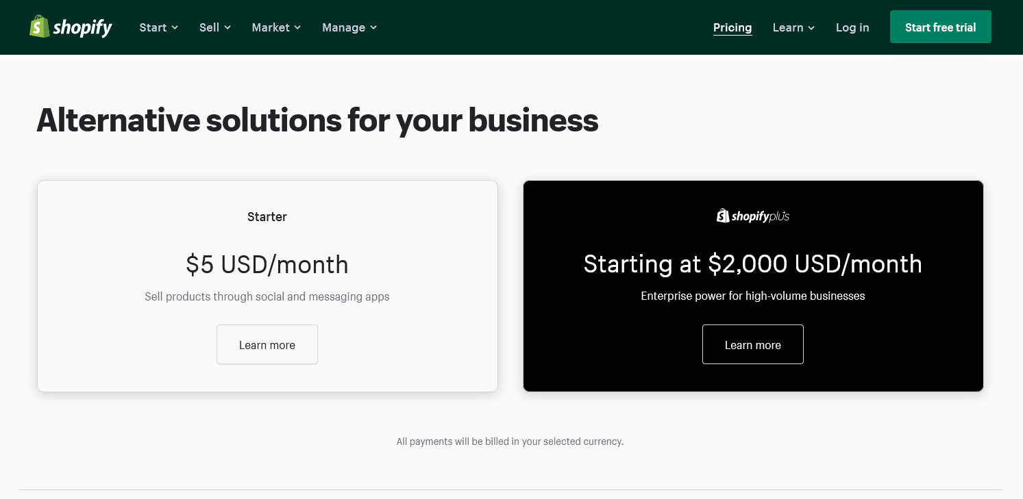
Task: Open the Market dropdown chevron
Action: (x=297, y=27)
